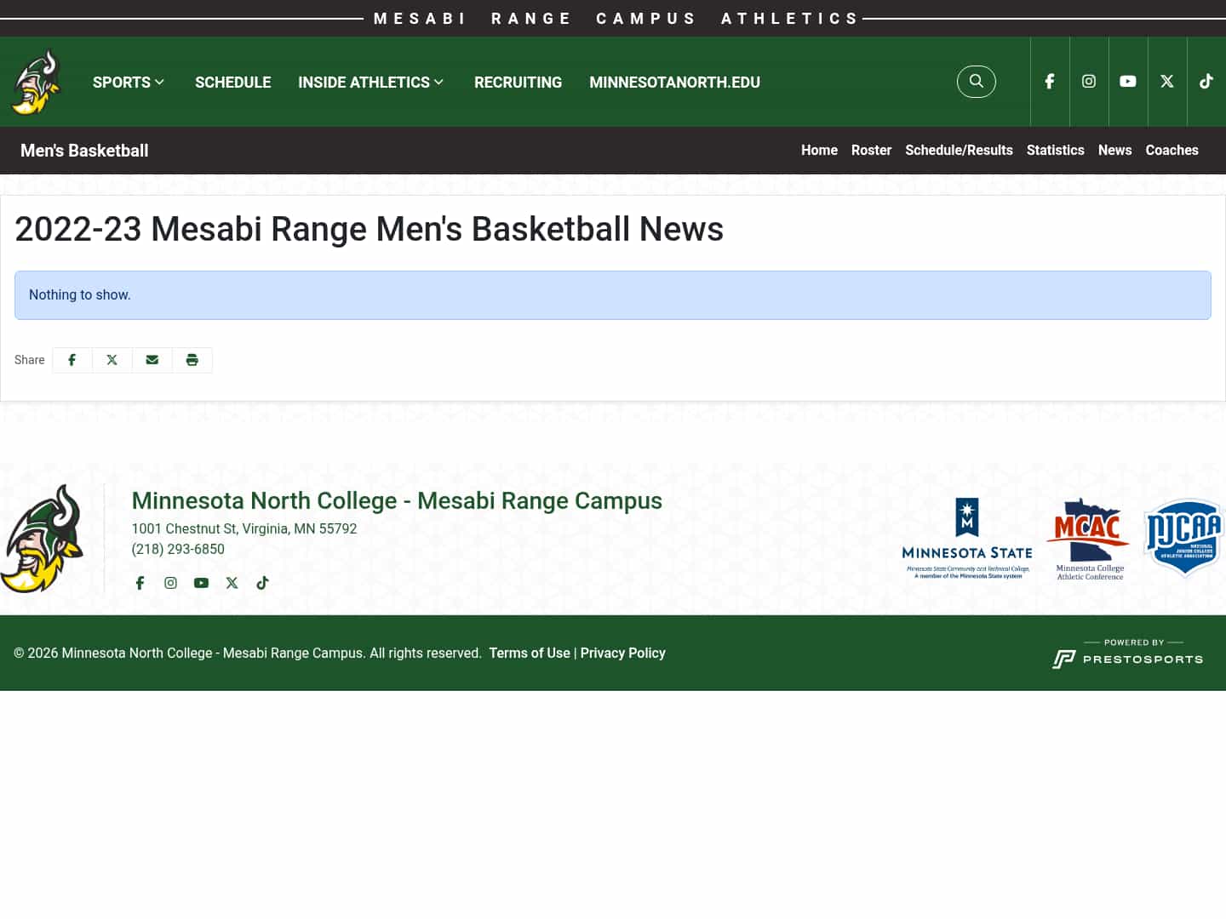Click the Mesabi Range Viking logo in header
This screenshot has height=919, width=1226.
36,82
